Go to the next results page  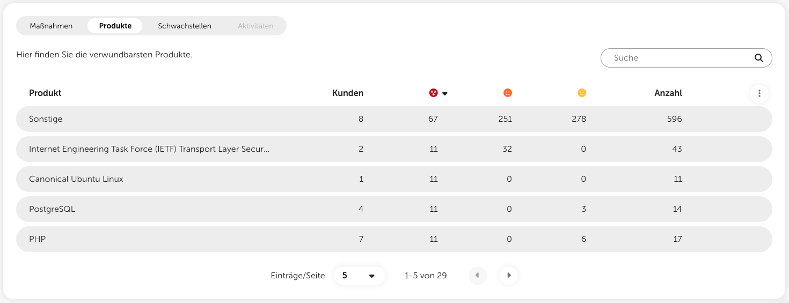tap(509, 276)
